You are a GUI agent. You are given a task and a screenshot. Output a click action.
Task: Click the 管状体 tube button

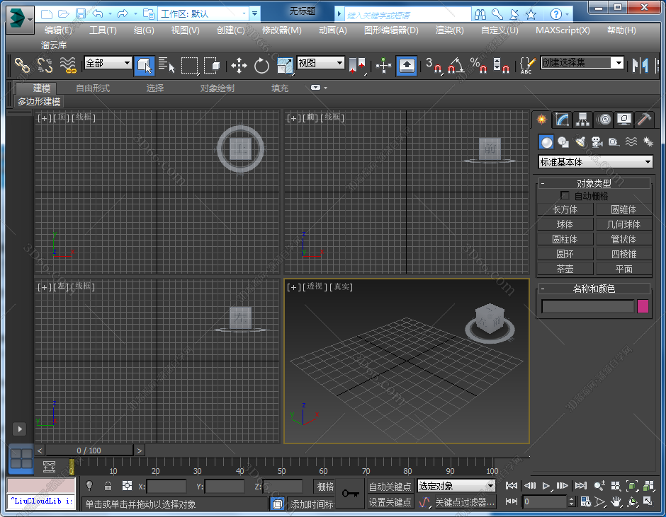pos(624,239)
